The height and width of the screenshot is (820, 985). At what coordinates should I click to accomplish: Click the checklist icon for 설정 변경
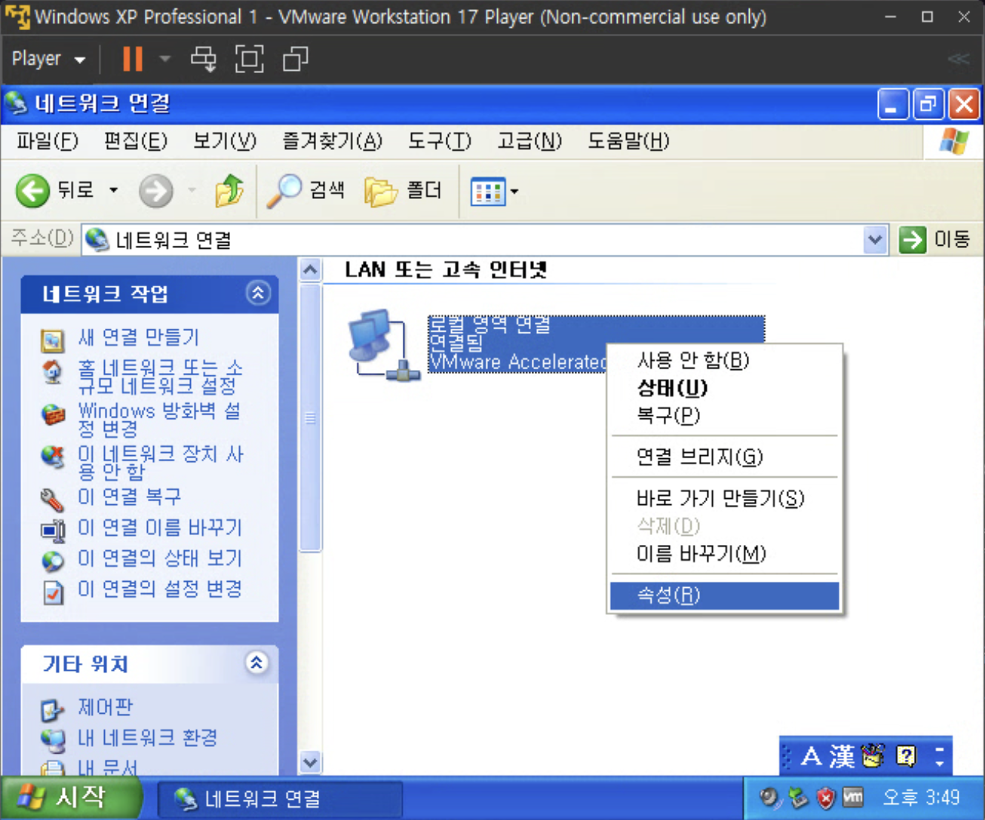[x=52, y=592]
